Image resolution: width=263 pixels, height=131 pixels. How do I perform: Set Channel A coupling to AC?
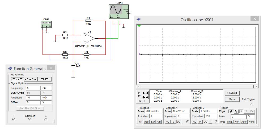pos(167,122)
